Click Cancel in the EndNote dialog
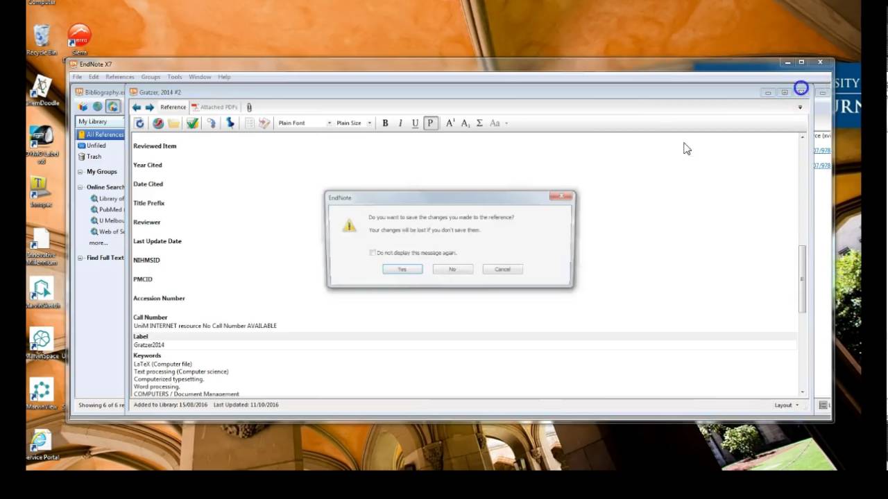This screenshot has height=499, width=888. 502,269
